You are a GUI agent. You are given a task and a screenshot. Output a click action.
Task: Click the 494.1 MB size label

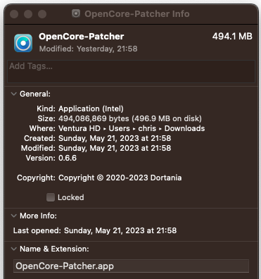232,37
